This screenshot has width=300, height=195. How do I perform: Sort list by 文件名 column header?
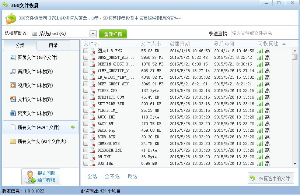click(91, 43)
